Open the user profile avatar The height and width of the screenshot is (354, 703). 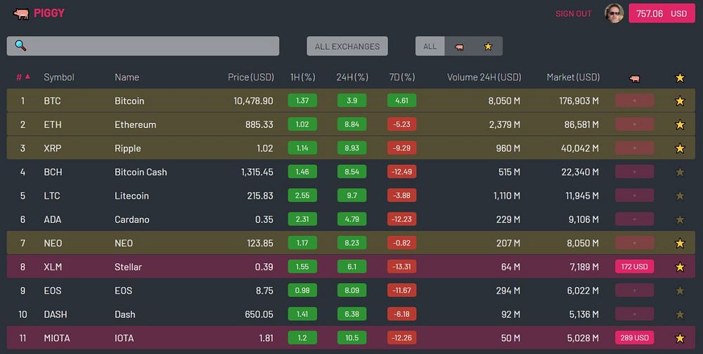614,13
